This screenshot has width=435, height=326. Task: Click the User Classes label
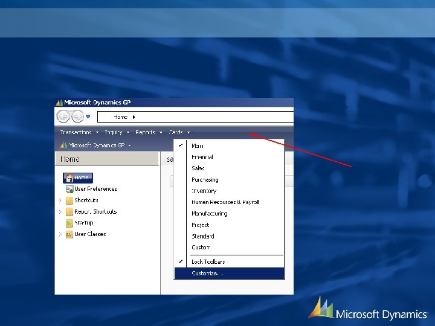(90, 234)
